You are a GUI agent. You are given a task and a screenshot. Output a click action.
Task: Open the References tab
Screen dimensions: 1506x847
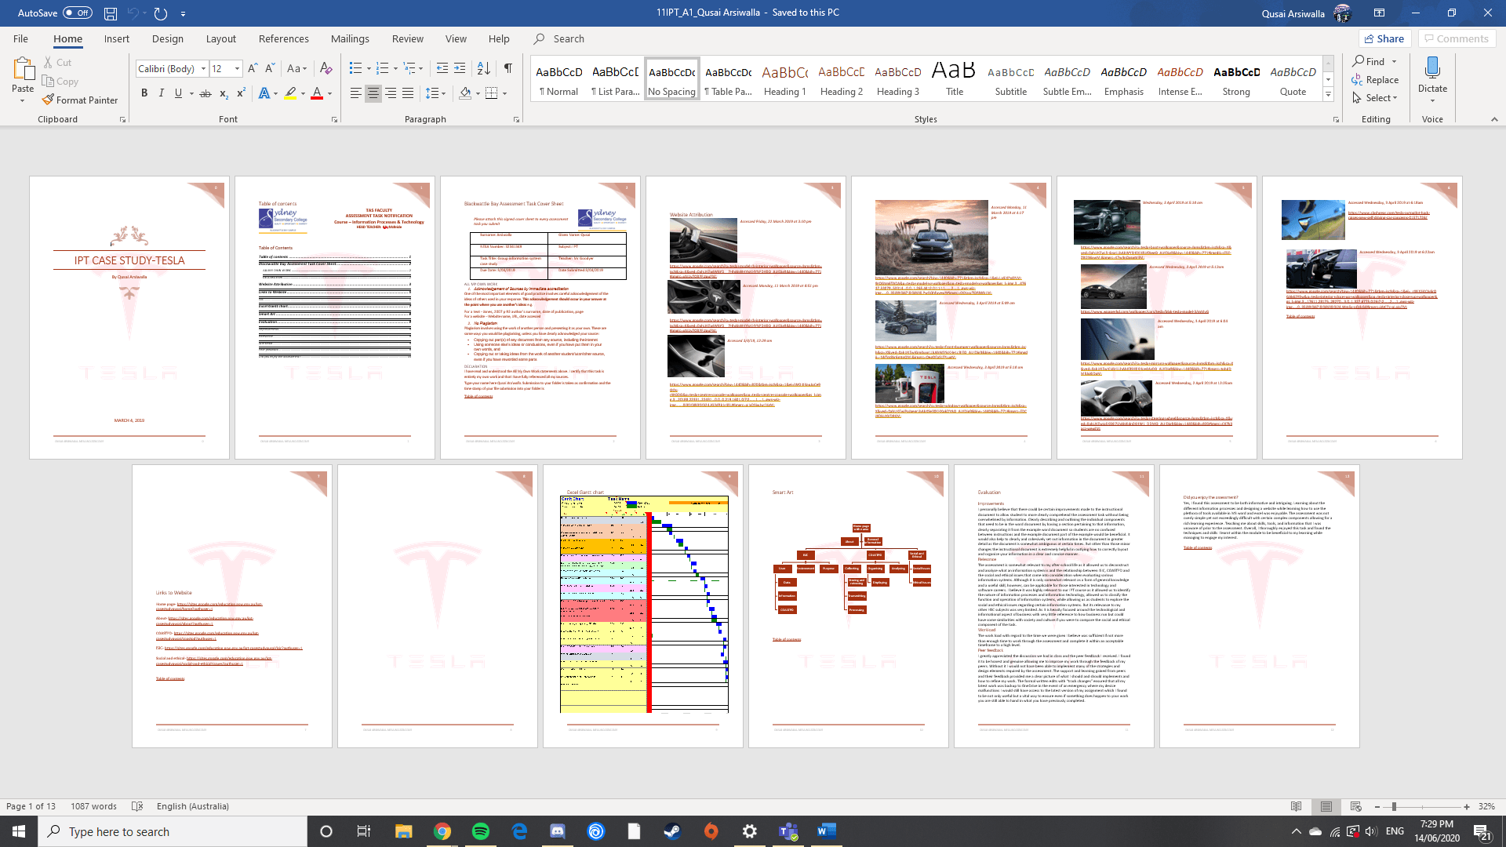click(x=284, y=38)
